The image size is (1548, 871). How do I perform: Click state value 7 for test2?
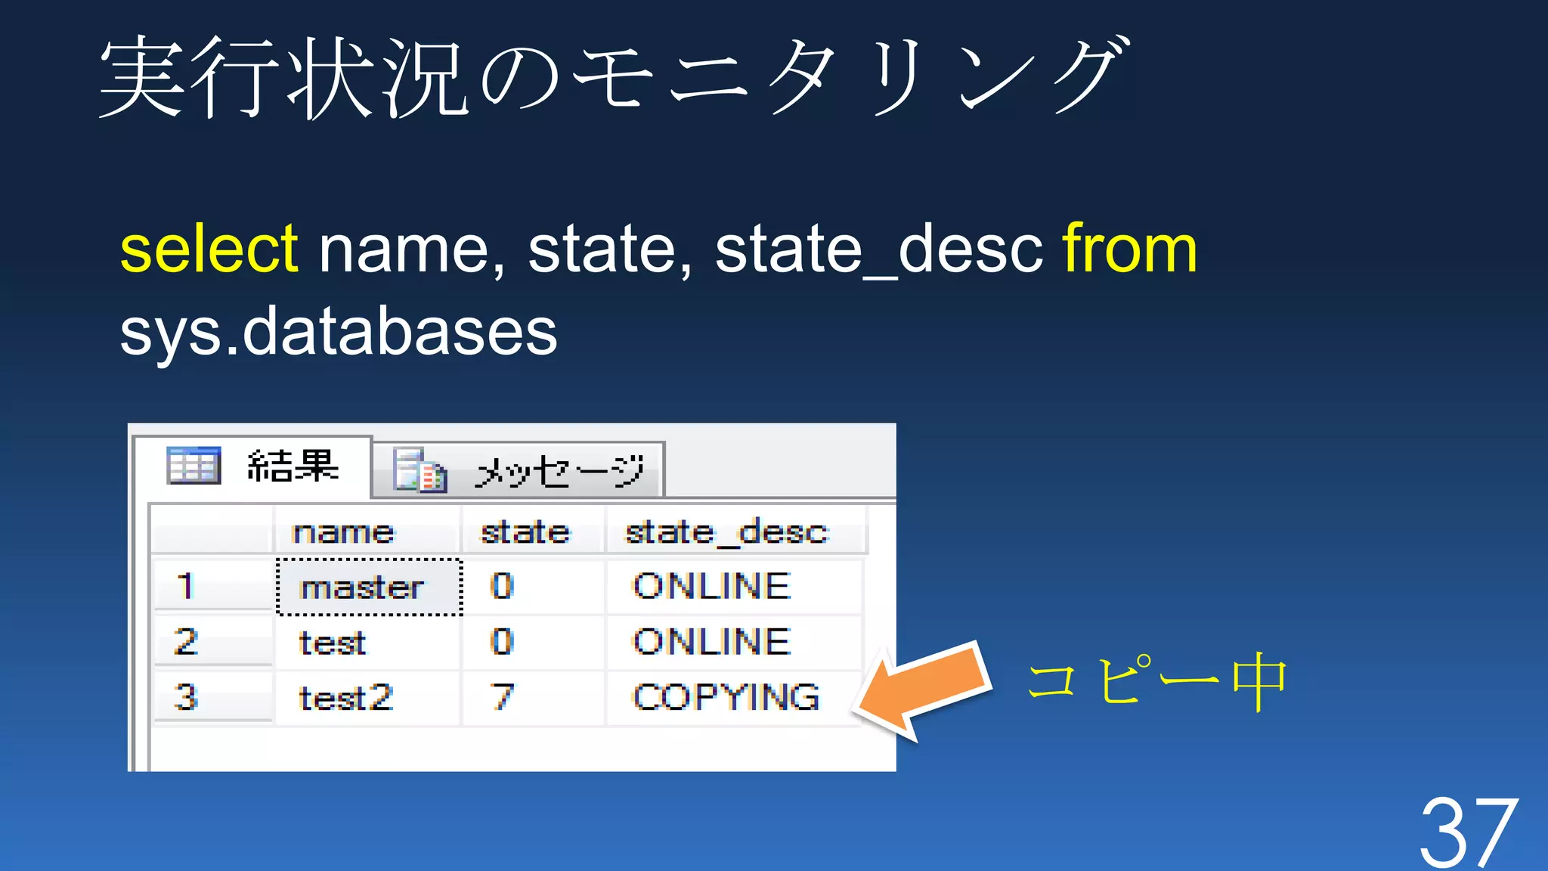[x=533, y=698]
